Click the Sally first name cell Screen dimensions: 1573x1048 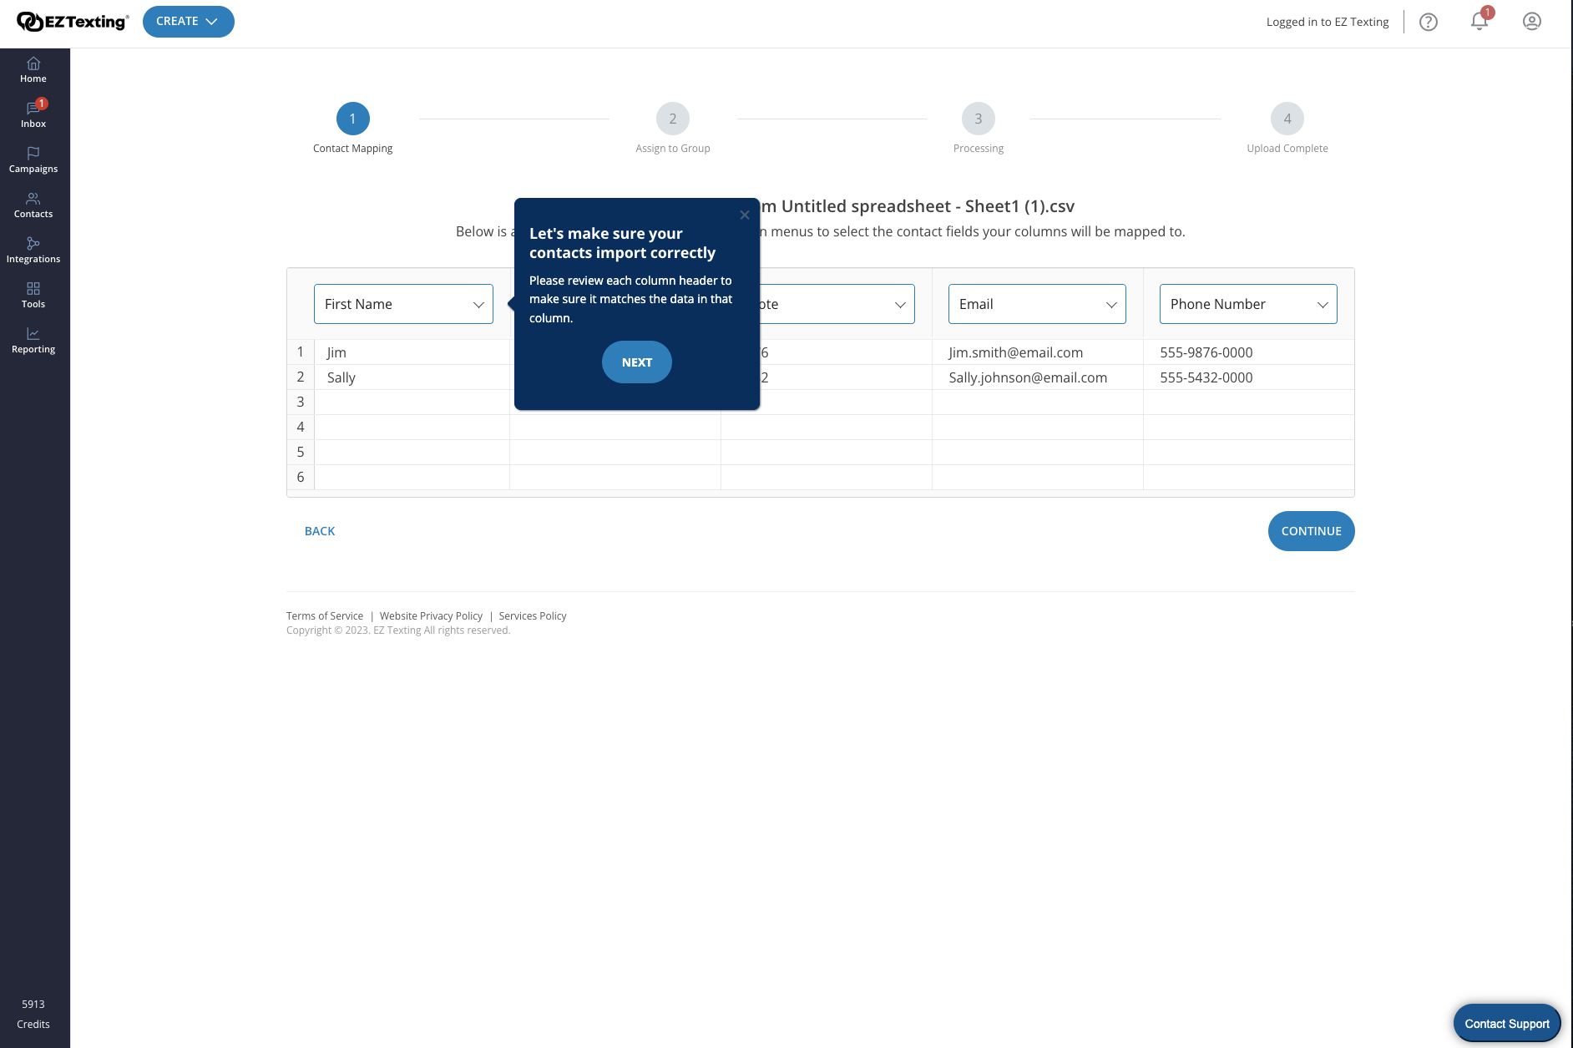[412, 377]
